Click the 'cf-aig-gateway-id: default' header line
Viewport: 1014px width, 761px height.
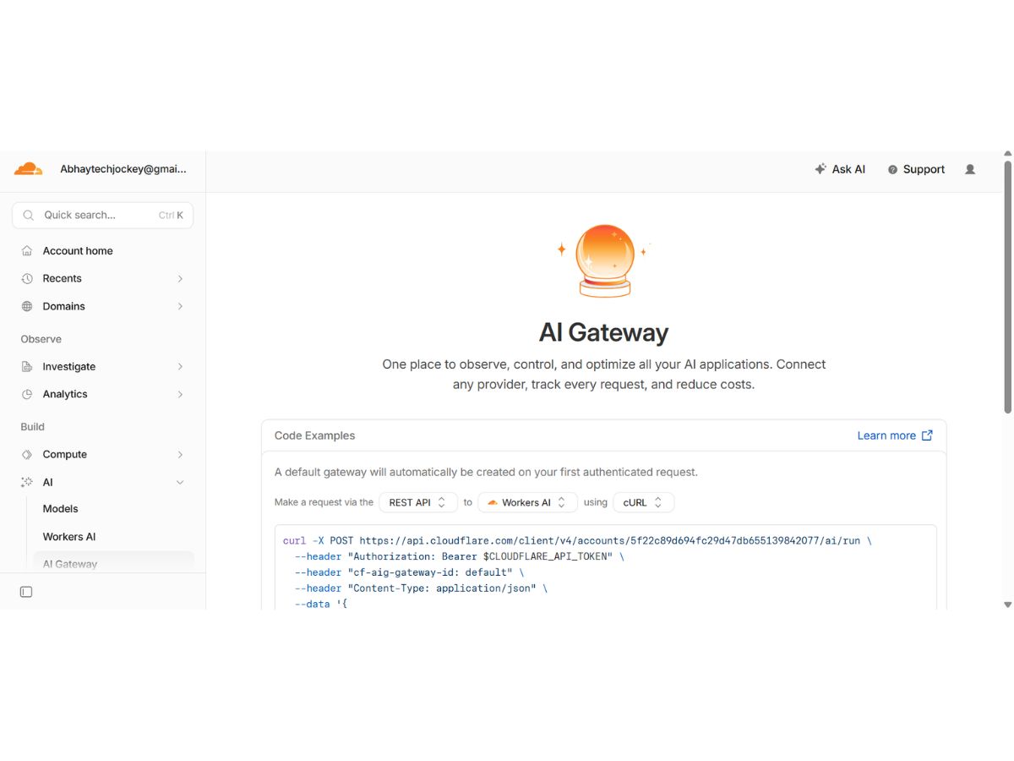tap(409, 572)
